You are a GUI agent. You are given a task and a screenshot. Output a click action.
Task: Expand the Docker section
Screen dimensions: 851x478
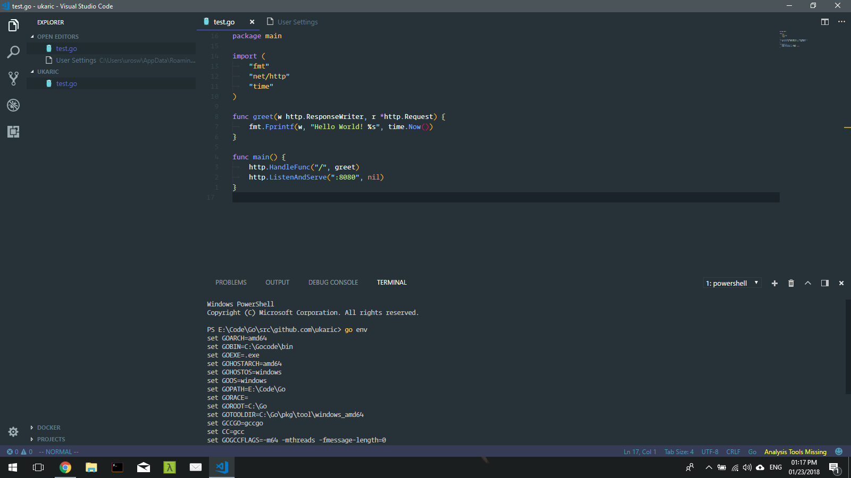pyautogui.click(x=48, y=428)
